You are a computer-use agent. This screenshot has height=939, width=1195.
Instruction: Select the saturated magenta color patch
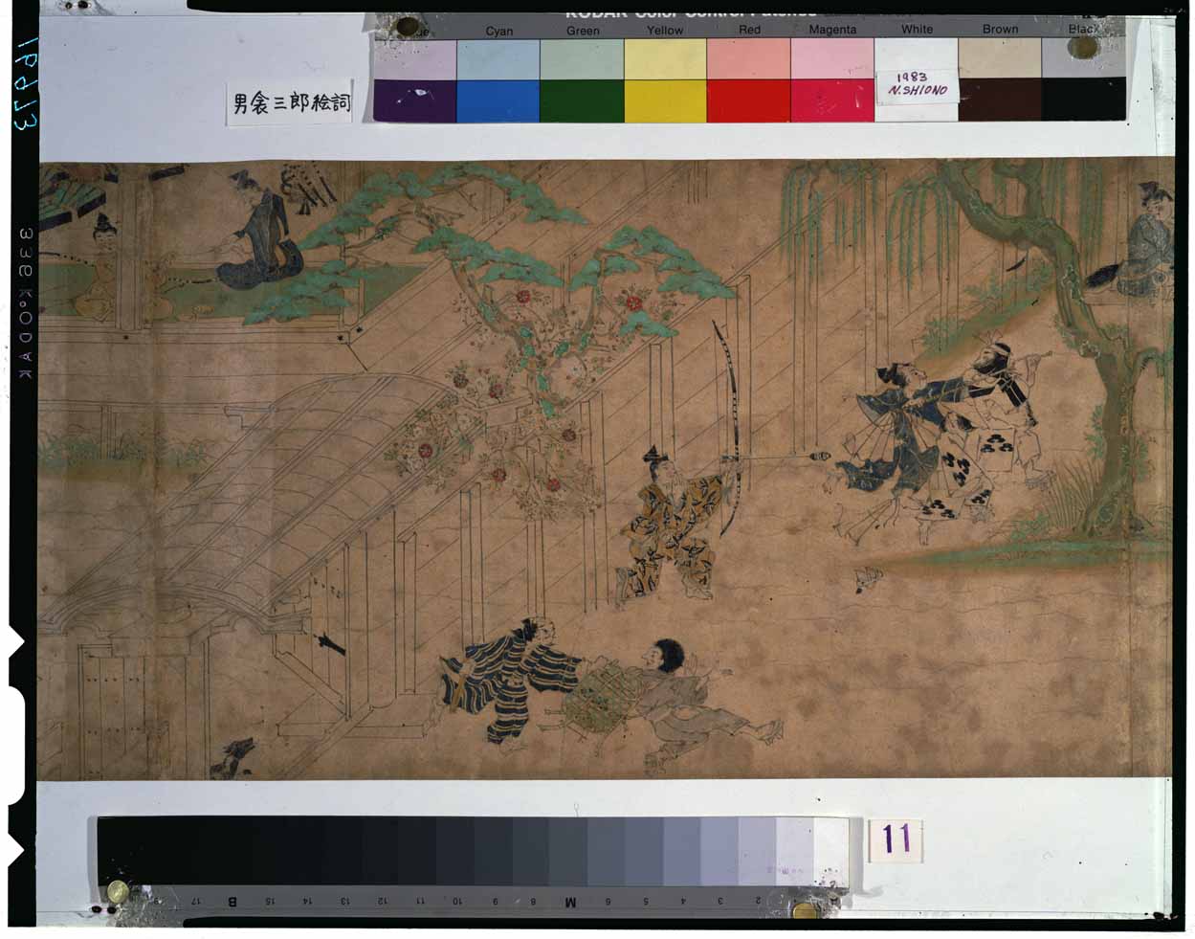(832, 101)
